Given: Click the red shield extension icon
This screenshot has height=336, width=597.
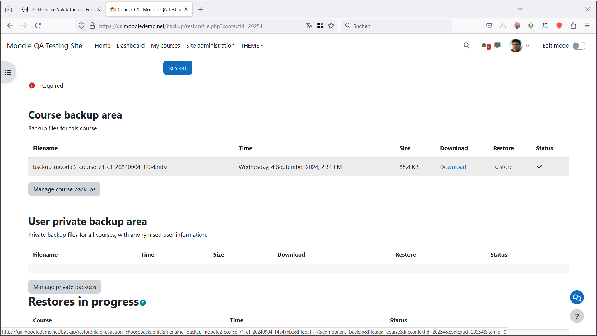Looking at the screenshot, I should (559, 26).
